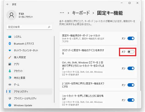
Task: Open Bluetooth とデバイス category
Action: (29, 43)
